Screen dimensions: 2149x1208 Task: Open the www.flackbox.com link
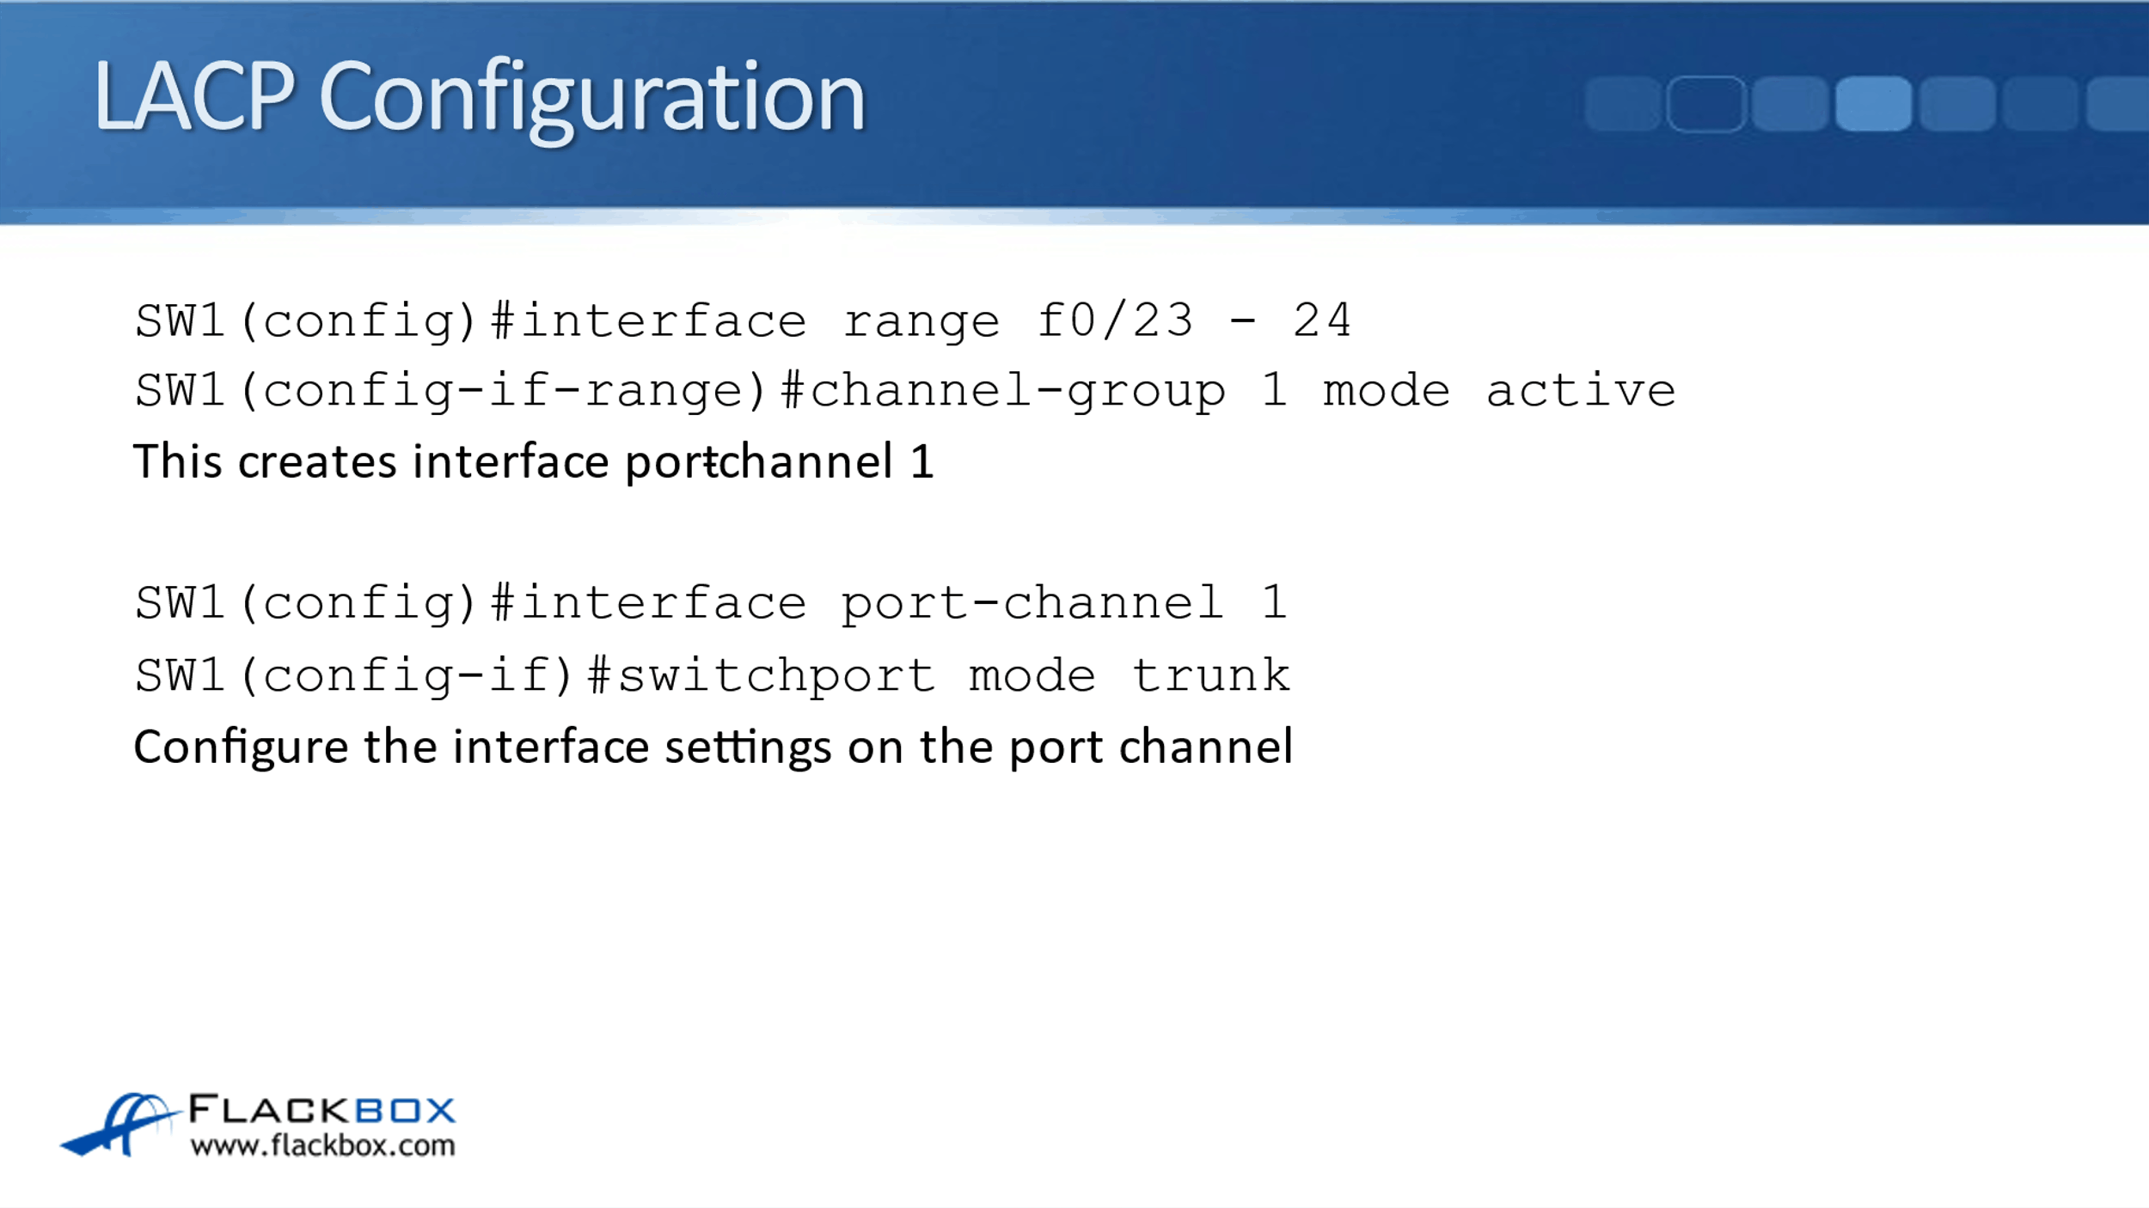click(322, 1145)
